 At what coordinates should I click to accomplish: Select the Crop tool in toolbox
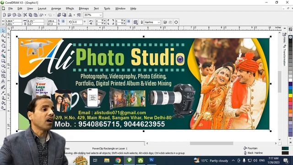[3, 41]
